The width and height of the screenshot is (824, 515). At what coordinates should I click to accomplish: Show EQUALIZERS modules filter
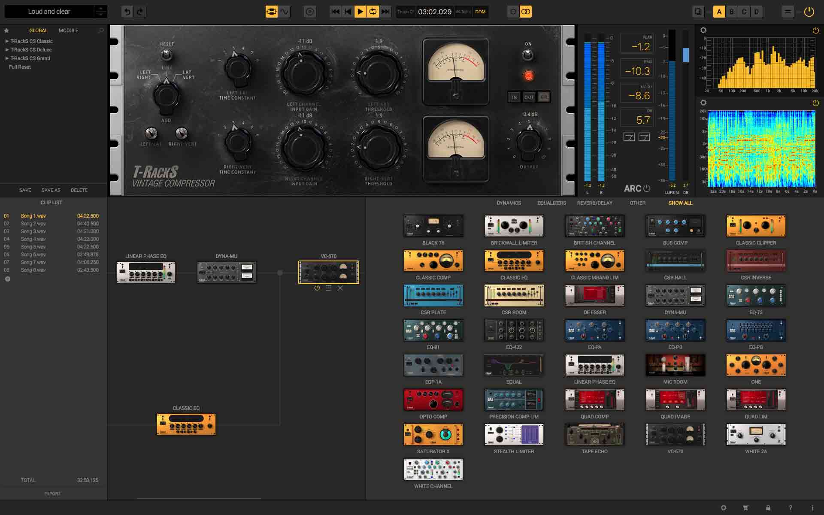[x=551, y=203]
